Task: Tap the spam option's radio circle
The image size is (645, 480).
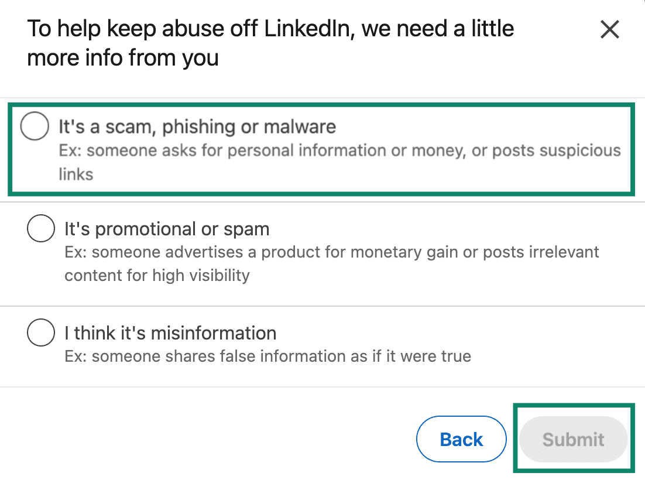Action: click(40, 229)
